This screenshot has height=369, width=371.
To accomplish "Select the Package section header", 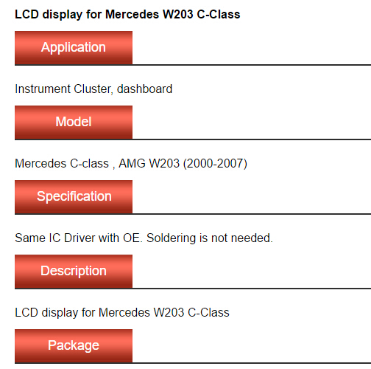I will [x=74, y=346].
